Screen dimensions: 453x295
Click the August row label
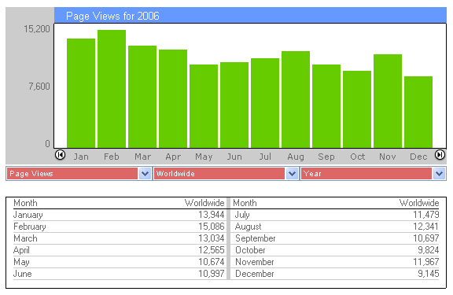(249, 227)
